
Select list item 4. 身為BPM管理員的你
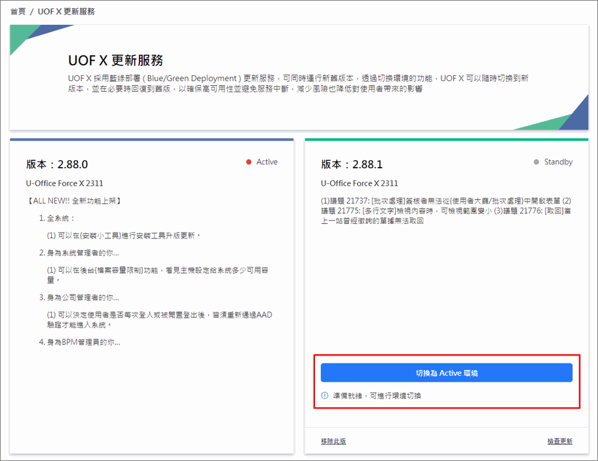(79, 342)
